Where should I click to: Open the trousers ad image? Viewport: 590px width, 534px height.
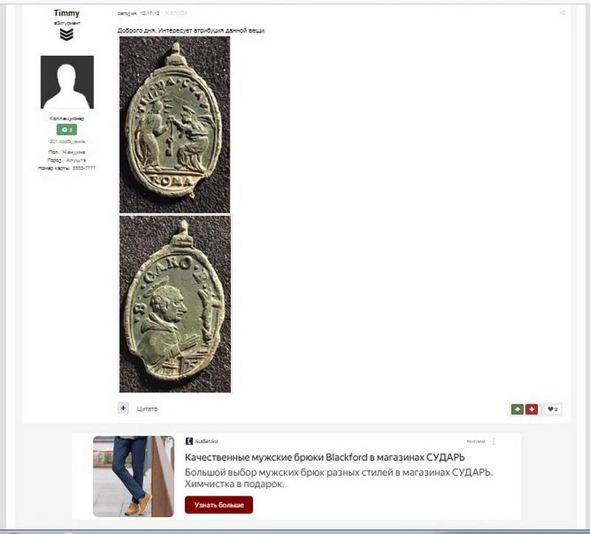(x=133, y=476)
